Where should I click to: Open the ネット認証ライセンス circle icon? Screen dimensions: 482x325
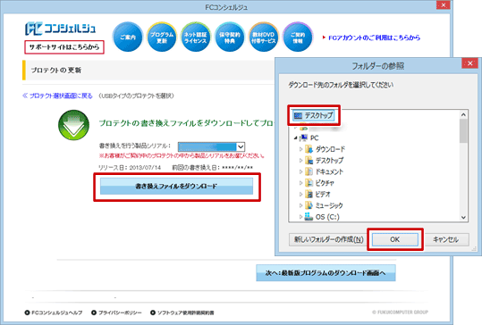click(x=196, y=37)
